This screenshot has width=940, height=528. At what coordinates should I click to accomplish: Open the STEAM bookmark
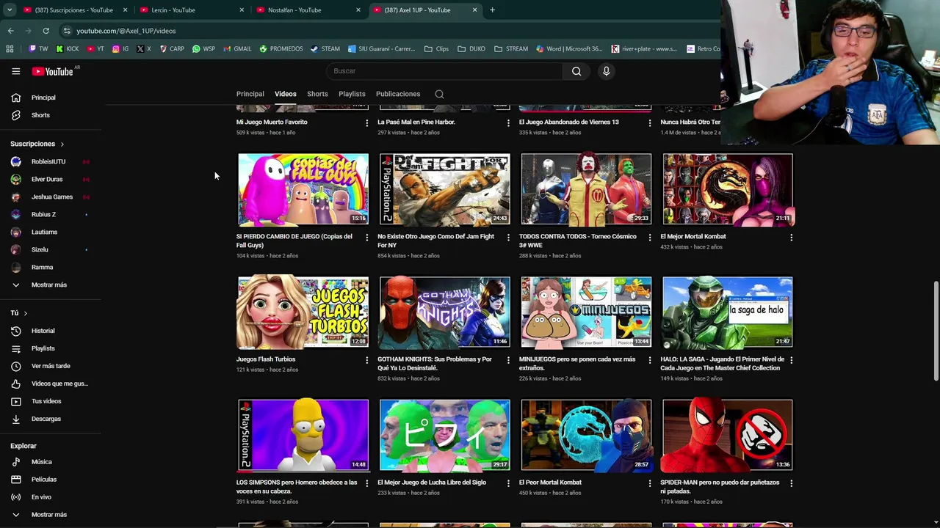(325, 49)
